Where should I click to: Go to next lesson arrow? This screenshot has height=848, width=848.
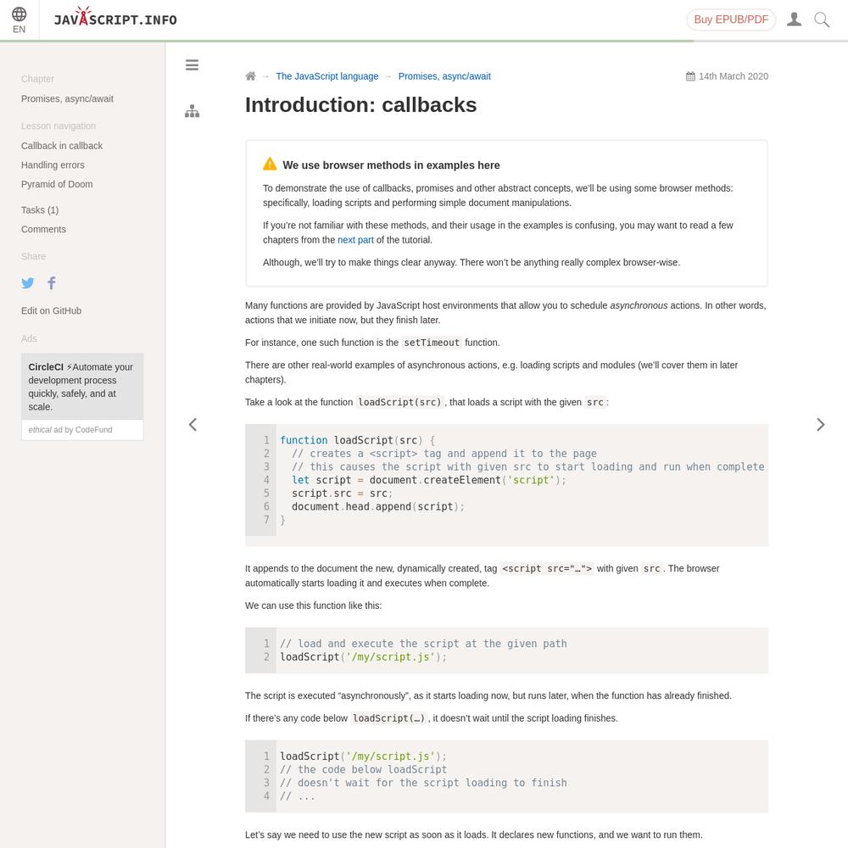point(820,425)
